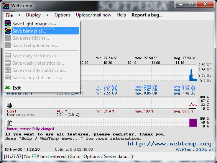The height and width of the screenshot is (163, 217).
Task: Click the Save yearly statistics table icon
Action: tap(8, 78)
